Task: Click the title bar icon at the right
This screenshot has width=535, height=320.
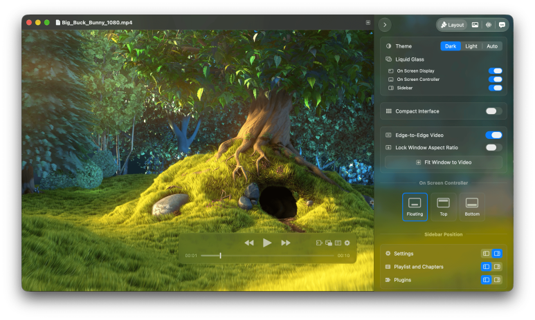Action: click(x=368, y=23)
